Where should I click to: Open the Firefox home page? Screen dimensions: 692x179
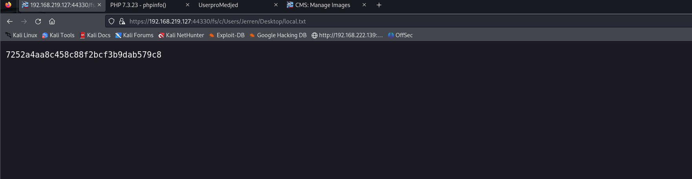click(x=52, y=22)
